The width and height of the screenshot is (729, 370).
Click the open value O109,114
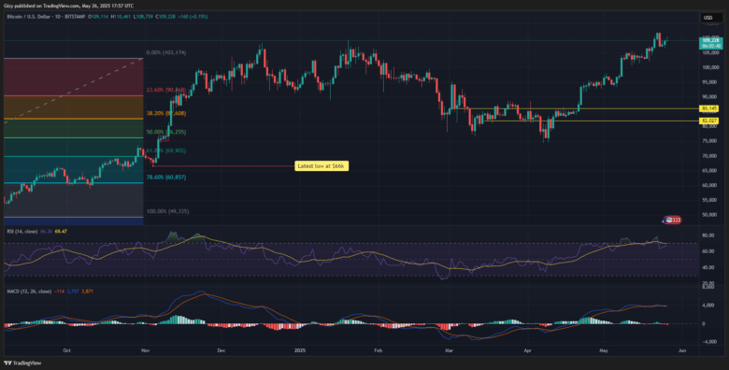(98, 16)
